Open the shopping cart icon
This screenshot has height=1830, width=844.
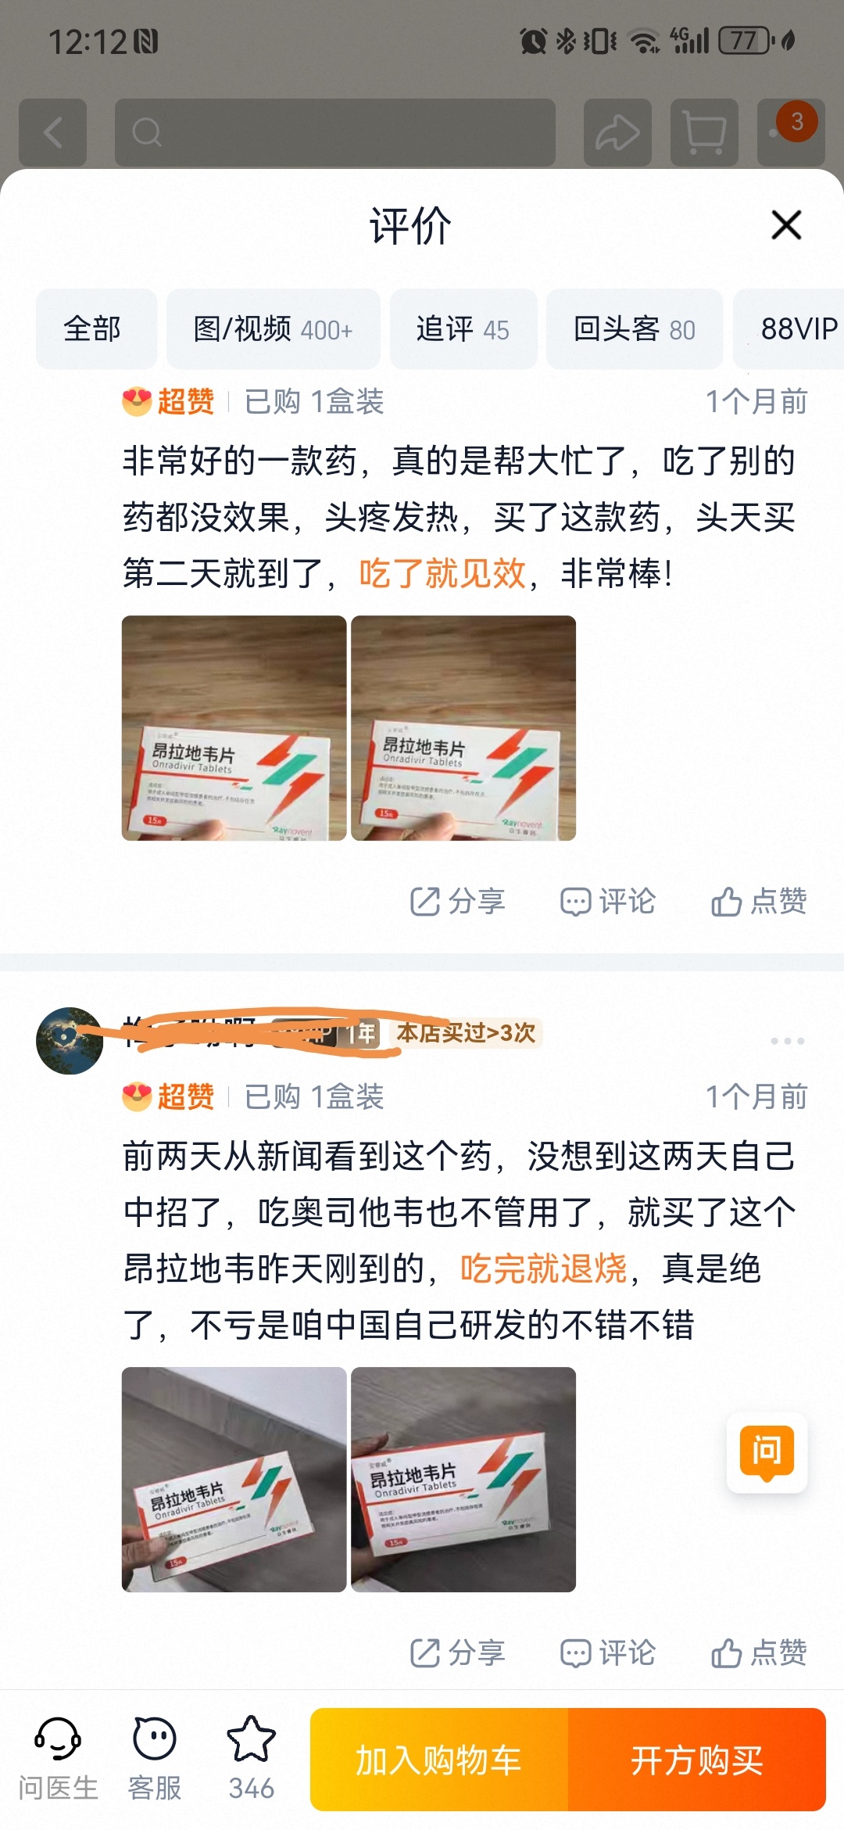point(704,132)
